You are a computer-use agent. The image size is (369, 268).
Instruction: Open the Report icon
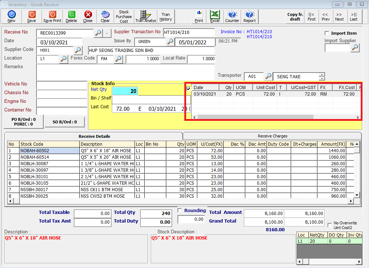(x=250, y=17)
